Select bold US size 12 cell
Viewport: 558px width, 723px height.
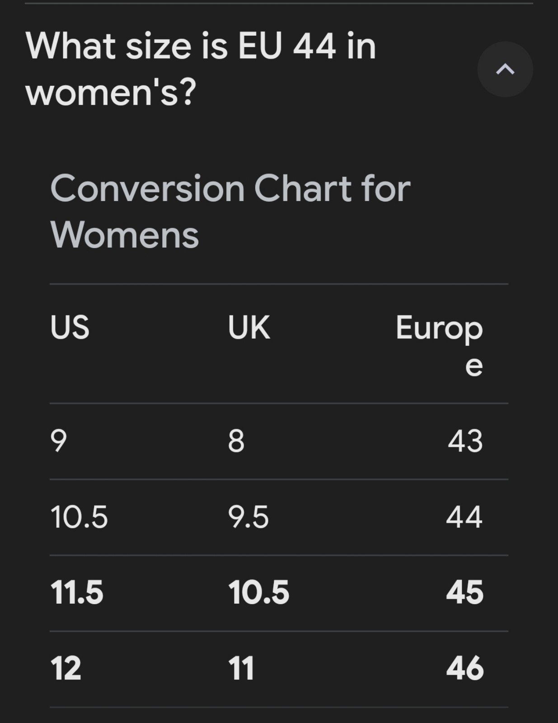click(66, 668)
